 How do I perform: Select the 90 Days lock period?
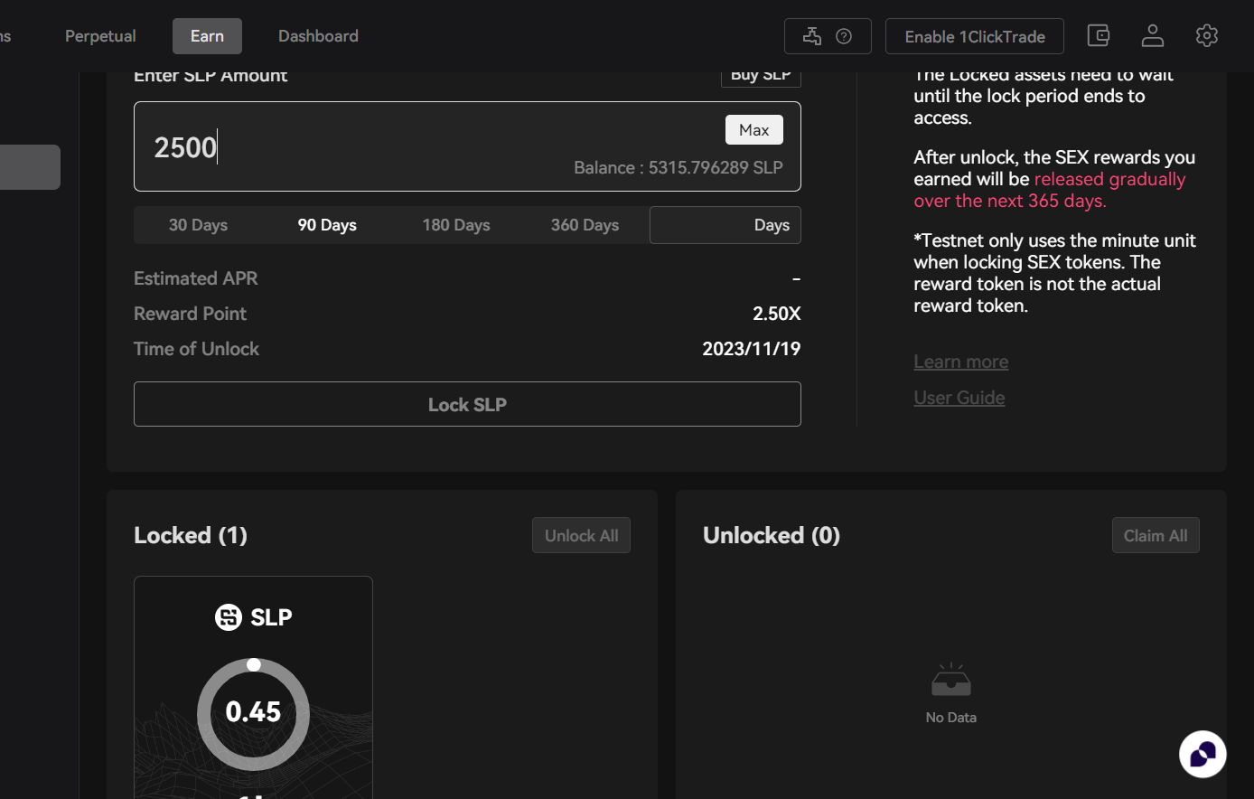coord(327,225)
